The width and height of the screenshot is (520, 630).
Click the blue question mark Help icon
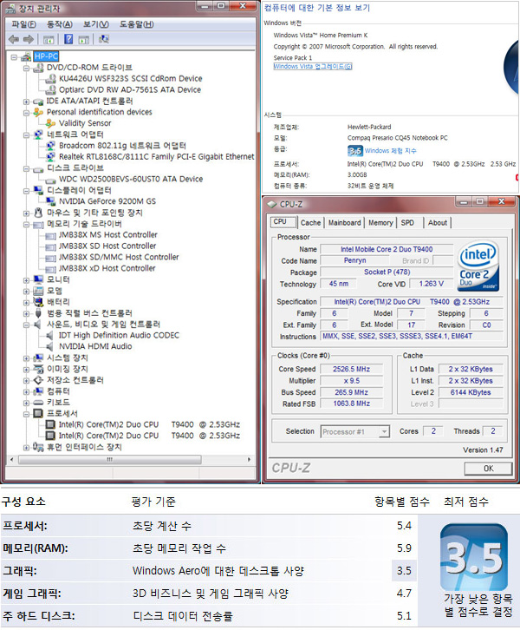coord(68,39)
